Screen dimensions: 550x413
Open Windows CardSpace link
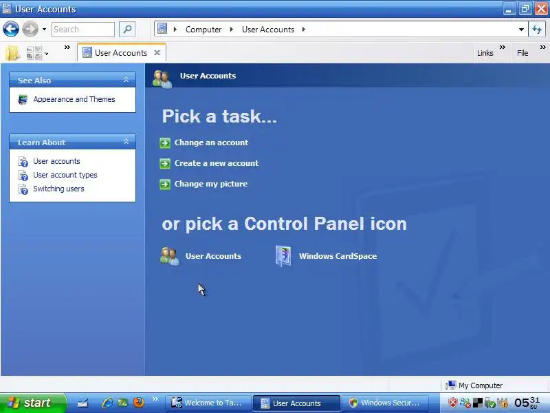coord(338,256)
